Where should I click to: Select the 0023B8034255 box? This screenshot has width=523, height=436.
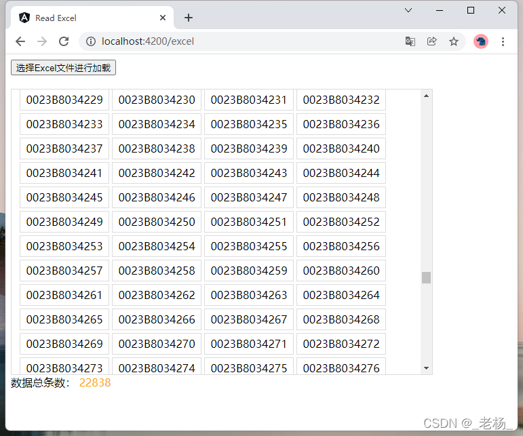[249, 246]
